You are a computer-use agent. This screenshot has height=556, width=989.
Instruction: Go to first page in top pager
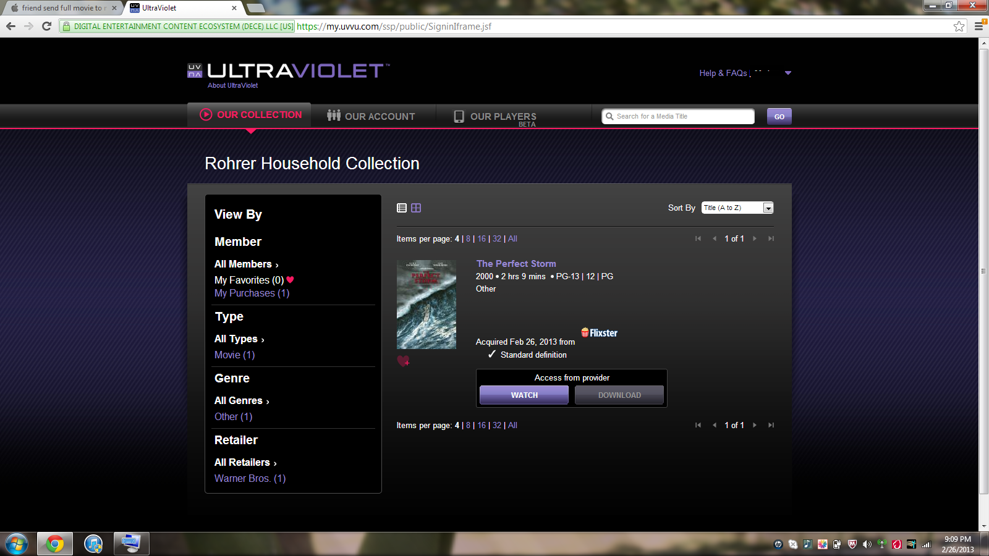(x=698, y=238)
